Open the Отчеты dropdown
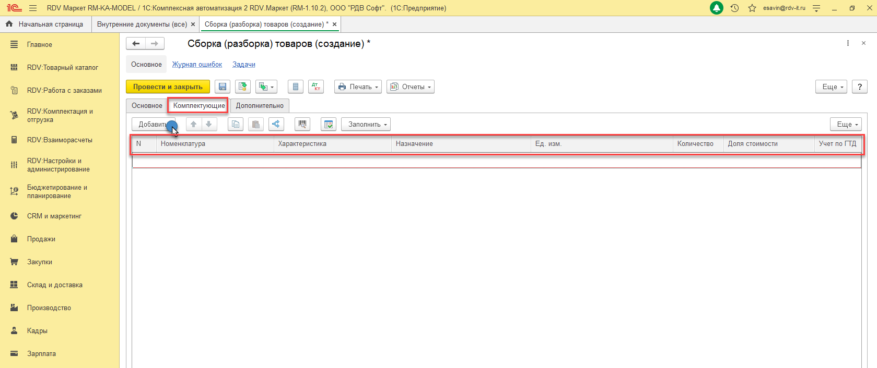877x368 pixels. coord(411,87)
